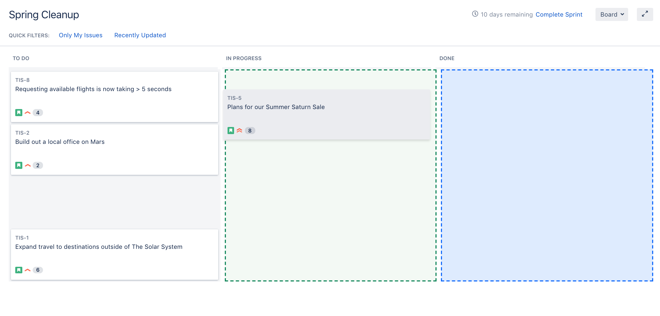The height and width of the screenshot is (316, 660).
Task: Click the Only My Issues quick filter
Action: click(x=81, y=35)
